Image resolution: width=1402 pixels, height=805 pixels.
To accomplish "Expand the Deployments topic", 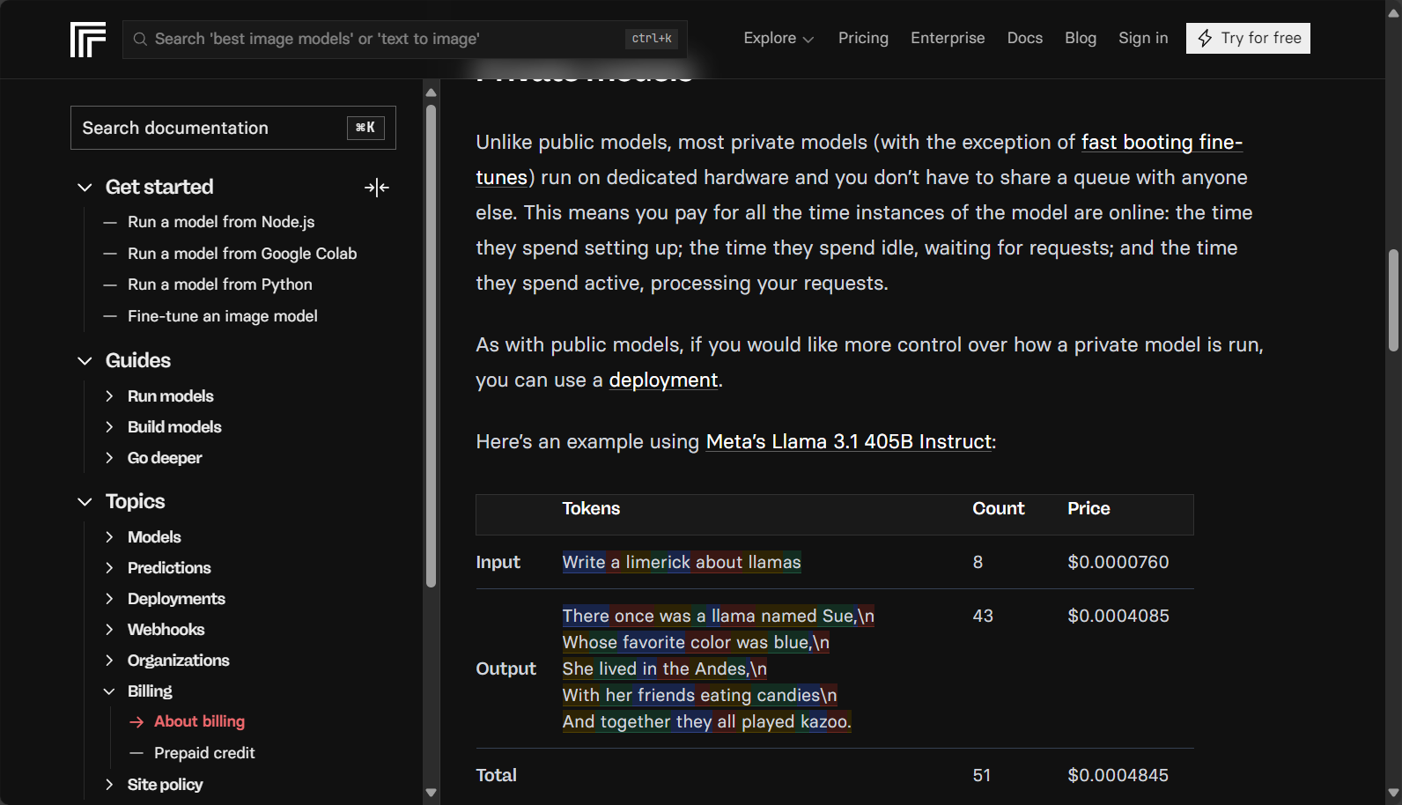I will point(109,599).
